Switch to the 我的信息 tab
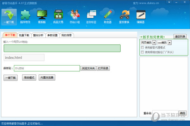This screenshot has height=126, width=190. click(x=66, y=35)
